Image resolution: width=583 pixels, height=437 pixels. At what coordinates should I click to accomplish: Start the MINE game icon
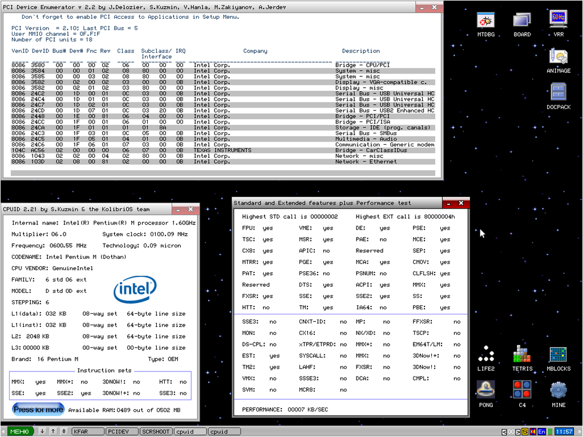pos(558,391)
